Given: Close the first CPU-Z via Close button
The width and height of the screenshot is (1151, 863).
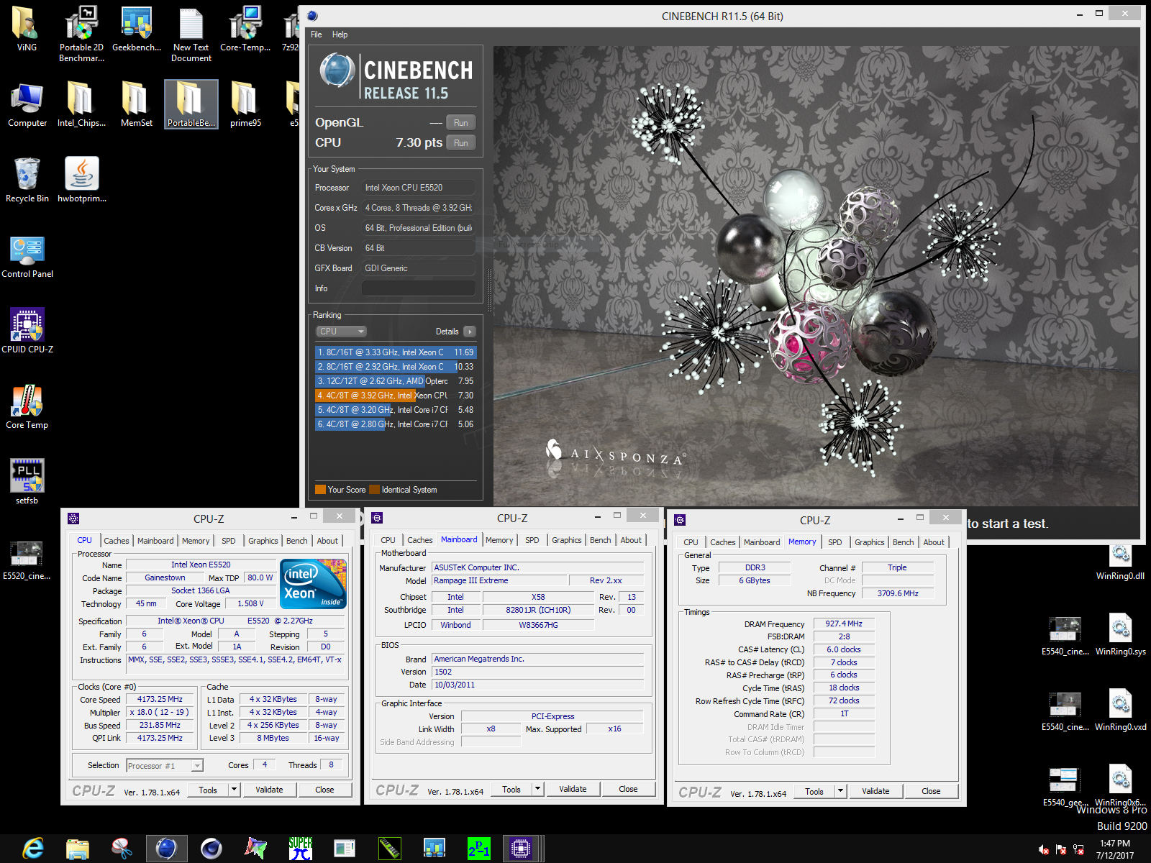Looking at the screenshot, I should point(324,790).
